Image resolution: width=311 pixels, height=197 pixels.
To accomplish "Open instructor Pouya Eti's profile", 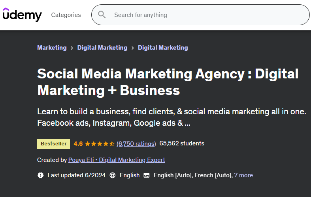I will pos(117,160).
